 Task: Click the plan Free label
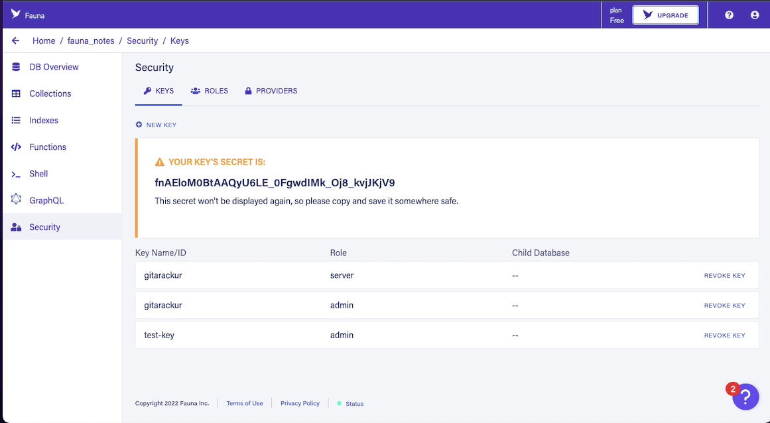click(x=617, y=15)
